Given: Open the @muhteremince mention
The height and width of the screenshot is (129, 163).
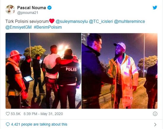Looking at the screenshot, I should pyautogui.click(x=130, y=21).
